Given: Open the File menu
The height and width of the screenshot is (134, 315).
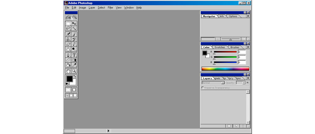Looking at the screenshot, I should coord(67,8).
